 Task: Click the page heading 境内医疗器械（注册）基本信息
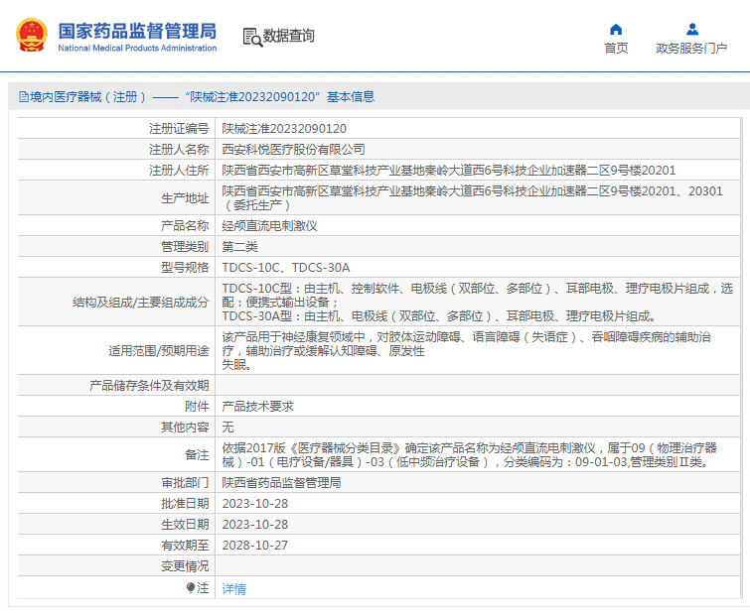(203, 97)
